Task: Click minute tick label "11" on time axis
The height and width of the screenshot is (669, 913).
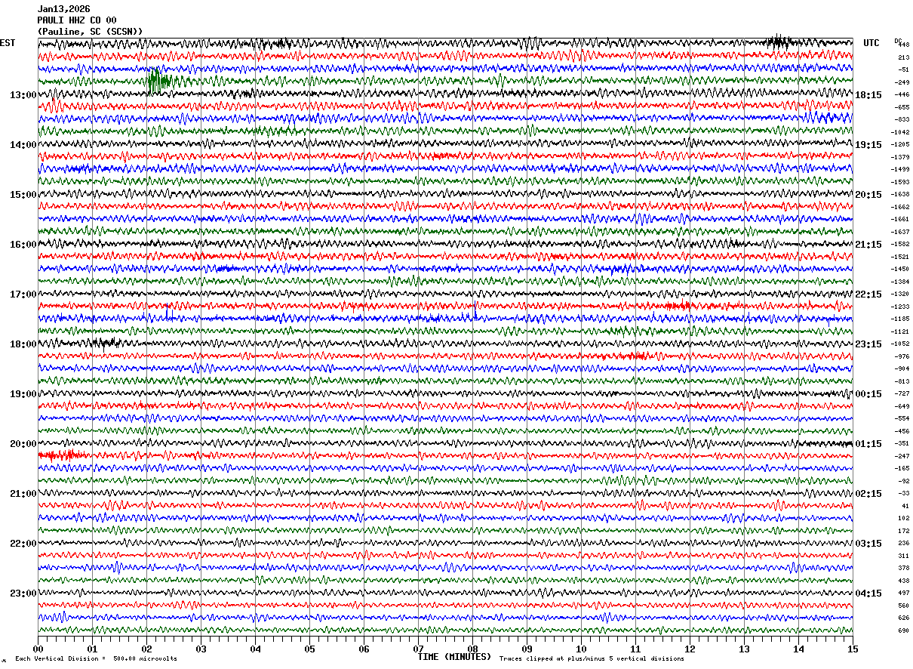Action: pyautogui.click(x=635, y=649)
